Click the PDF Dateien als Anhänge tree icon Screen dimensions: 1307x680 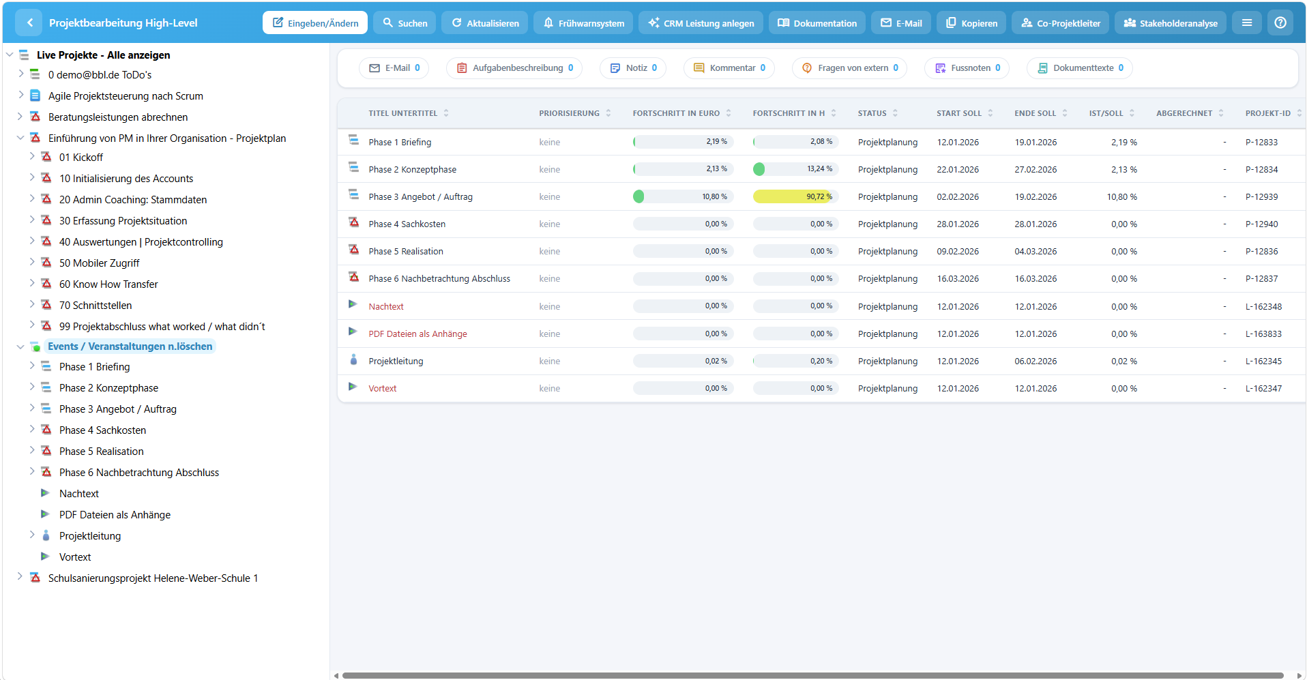[x=46, y=514]
